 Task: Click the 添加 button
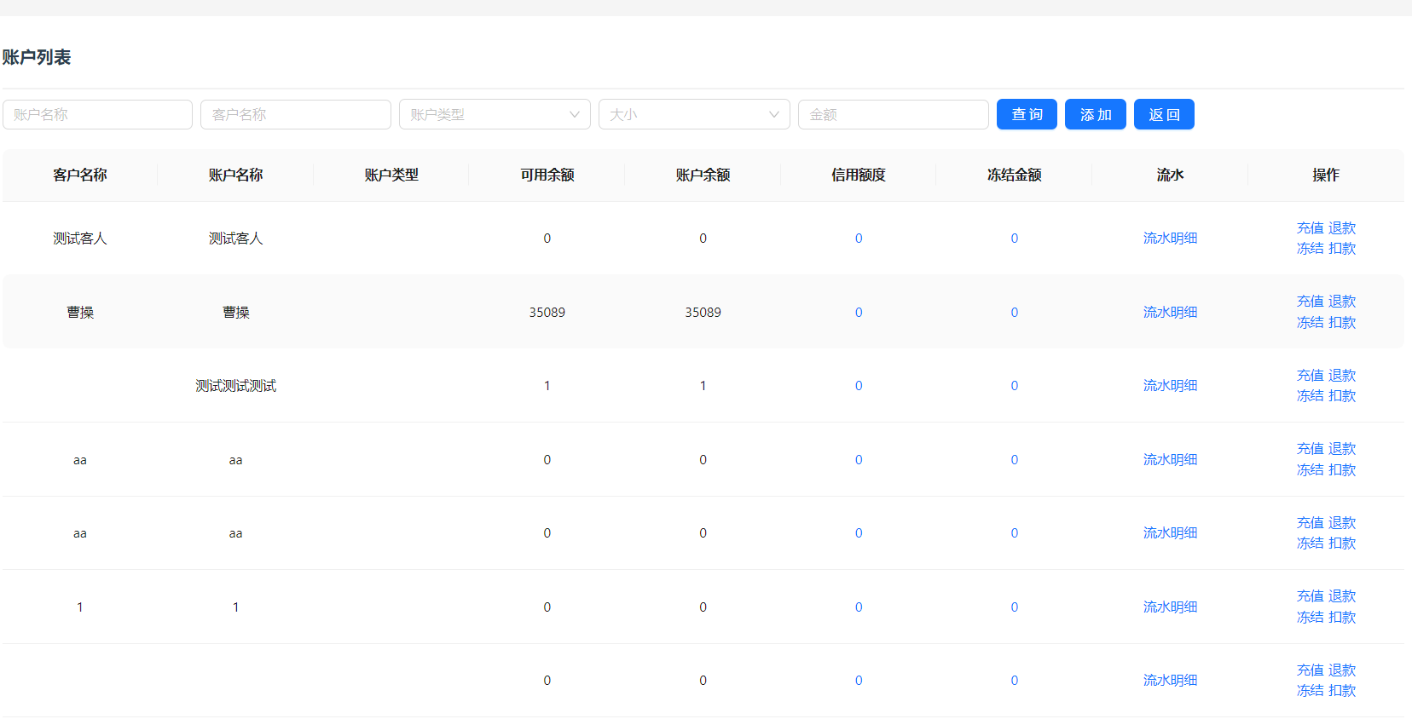(x=1096, y=114)
